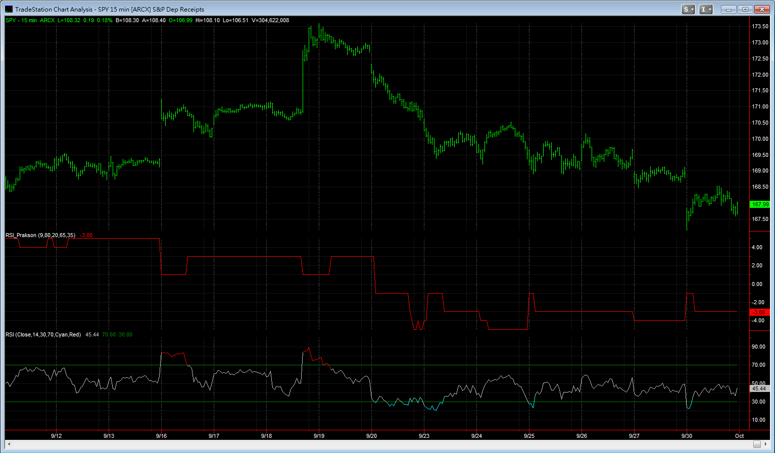Click the 4.00 label on Prakson axis

(x=757, y=248)
